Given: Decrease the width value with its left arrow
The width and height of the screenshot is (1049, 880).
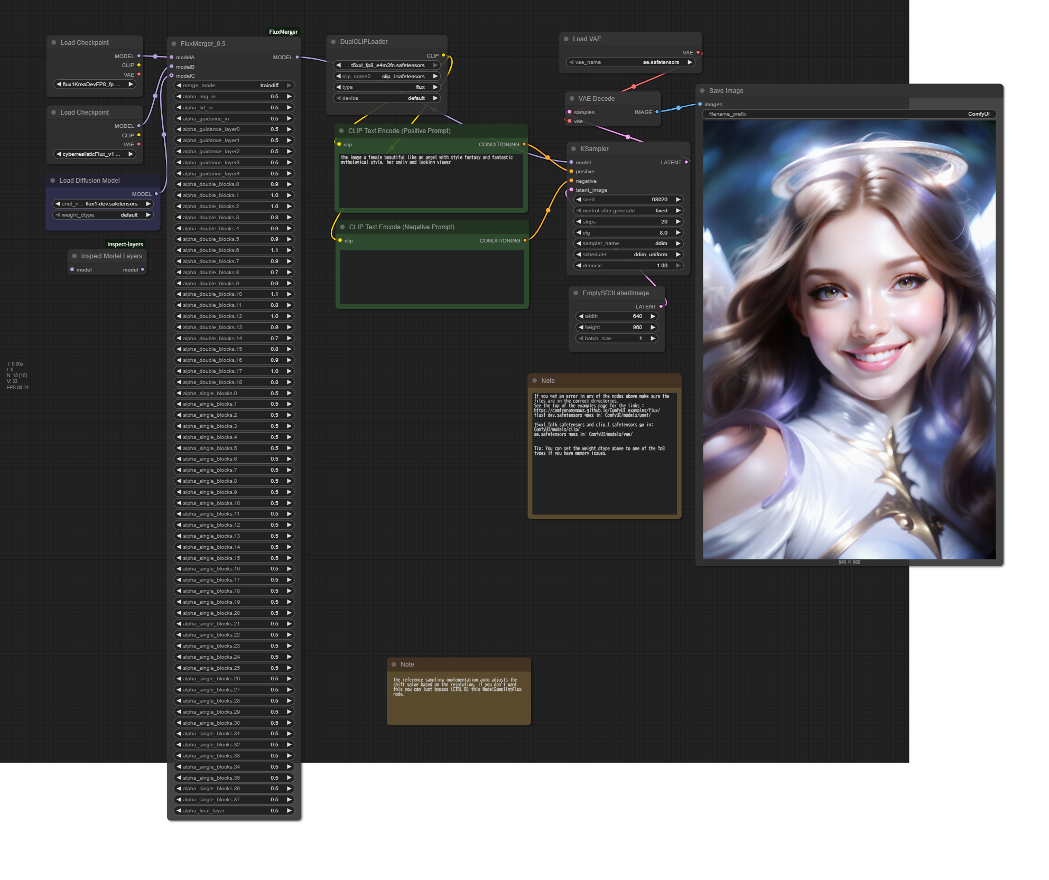Looking at the screenshot, I should 581,316.
